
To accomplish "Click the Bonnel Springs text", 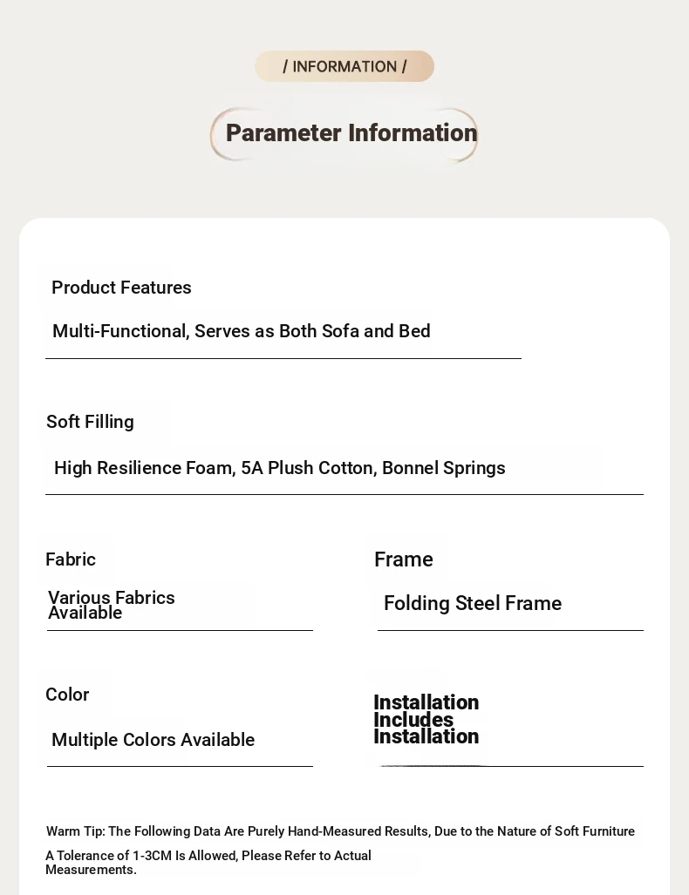I will [x=444, y=468].
